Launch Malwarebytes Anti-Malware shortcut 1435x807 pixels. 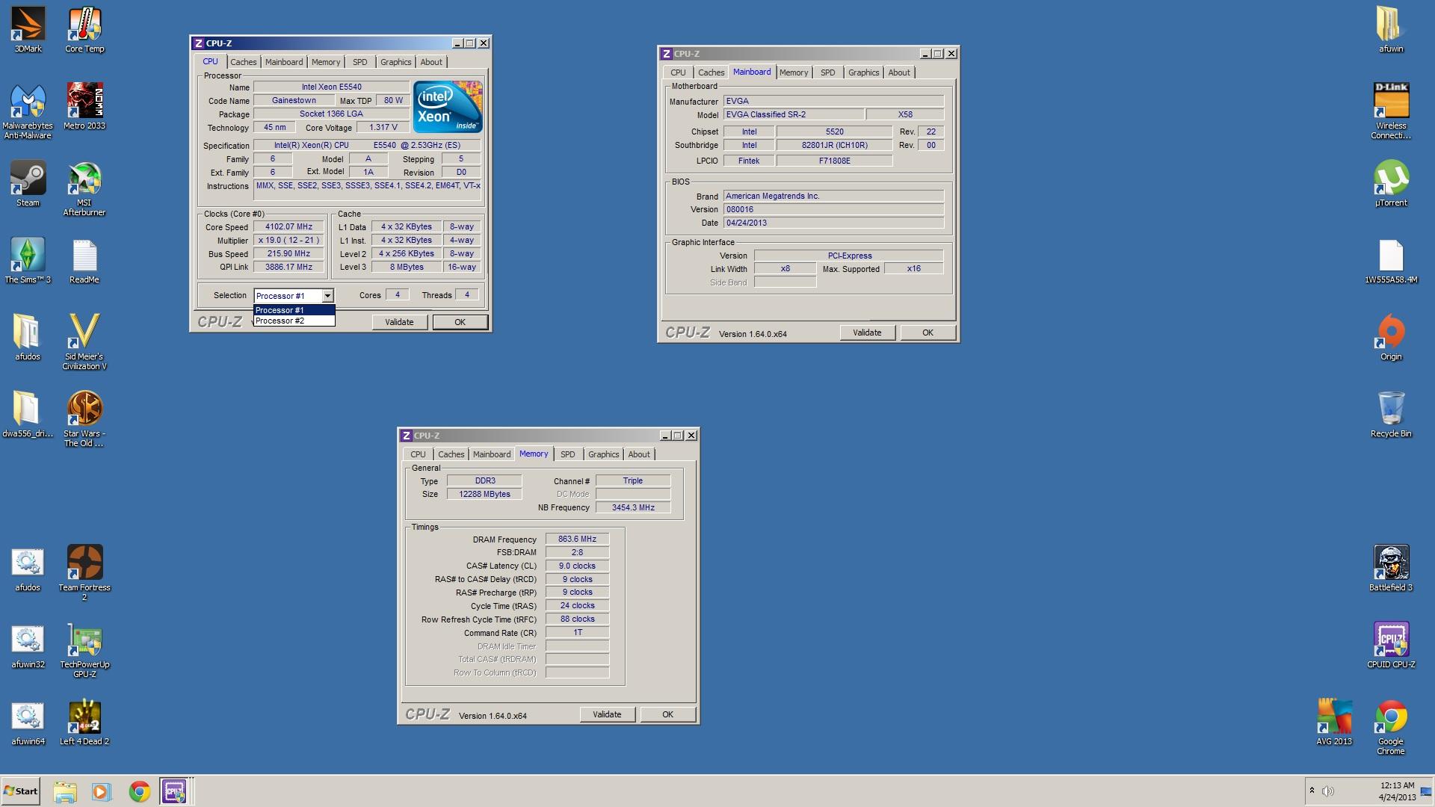[x=28, y=111]
